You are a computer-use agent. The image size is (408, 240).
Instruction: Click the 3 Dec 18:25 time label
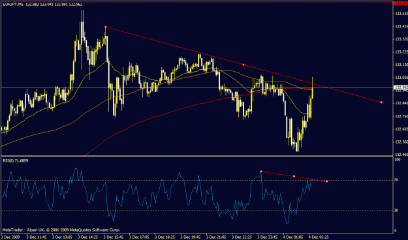(165, 237)
